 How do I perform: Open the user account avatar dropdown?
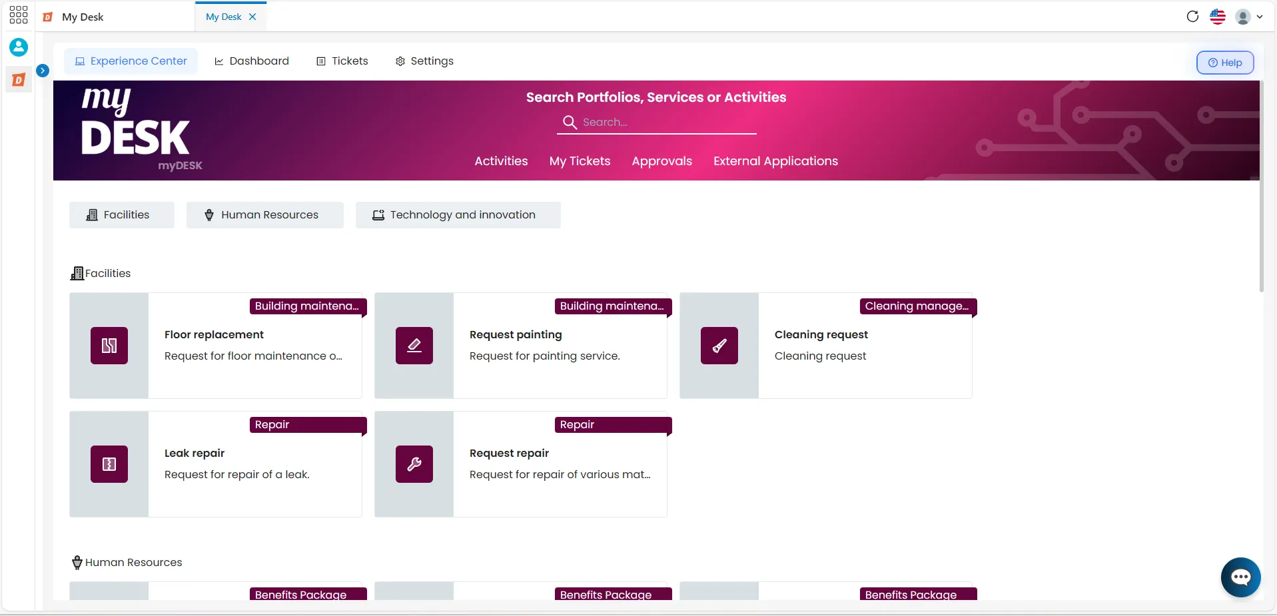(1249, 17)
